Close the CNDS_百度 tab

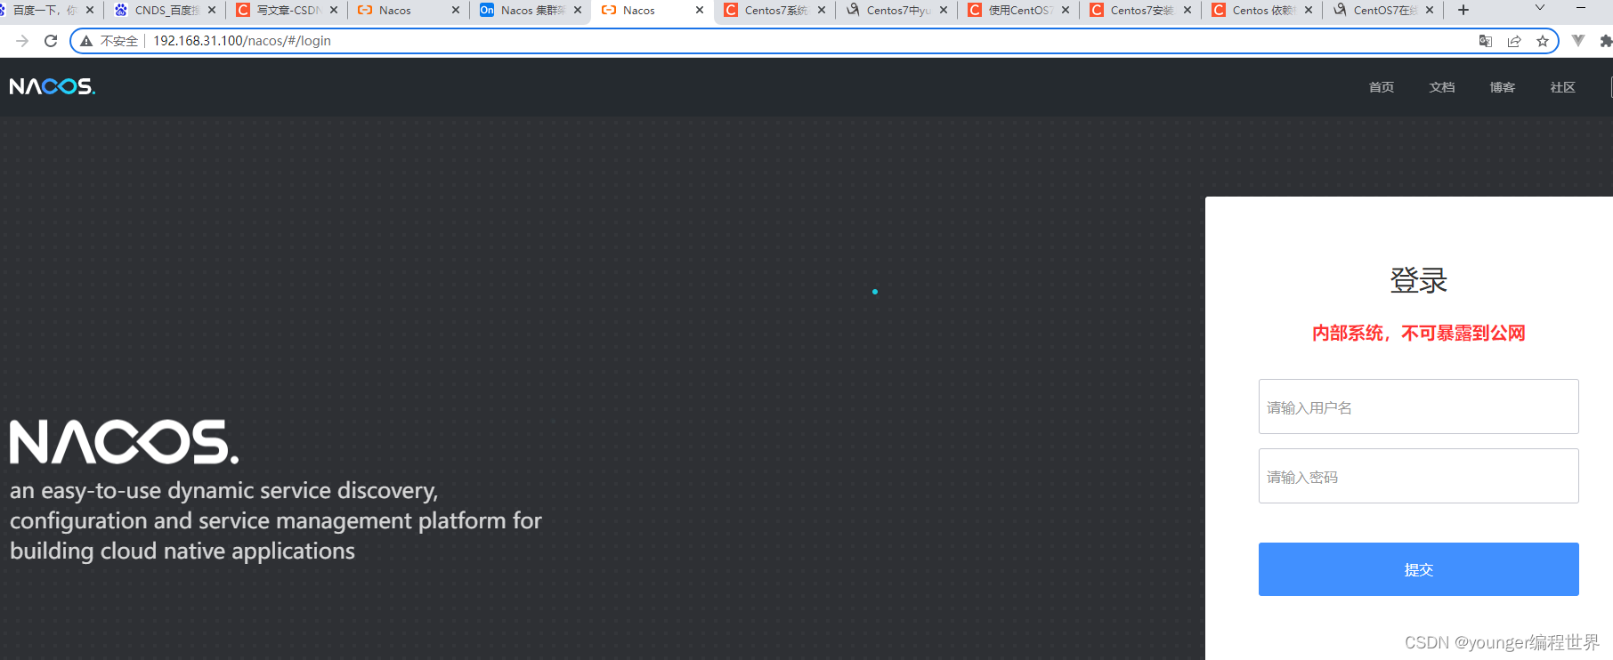(212, 11)
